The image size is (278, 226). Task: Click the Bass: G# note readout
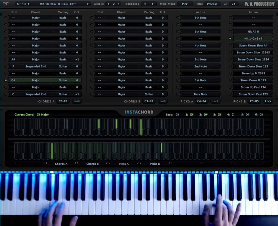click(x=172, y=114)
